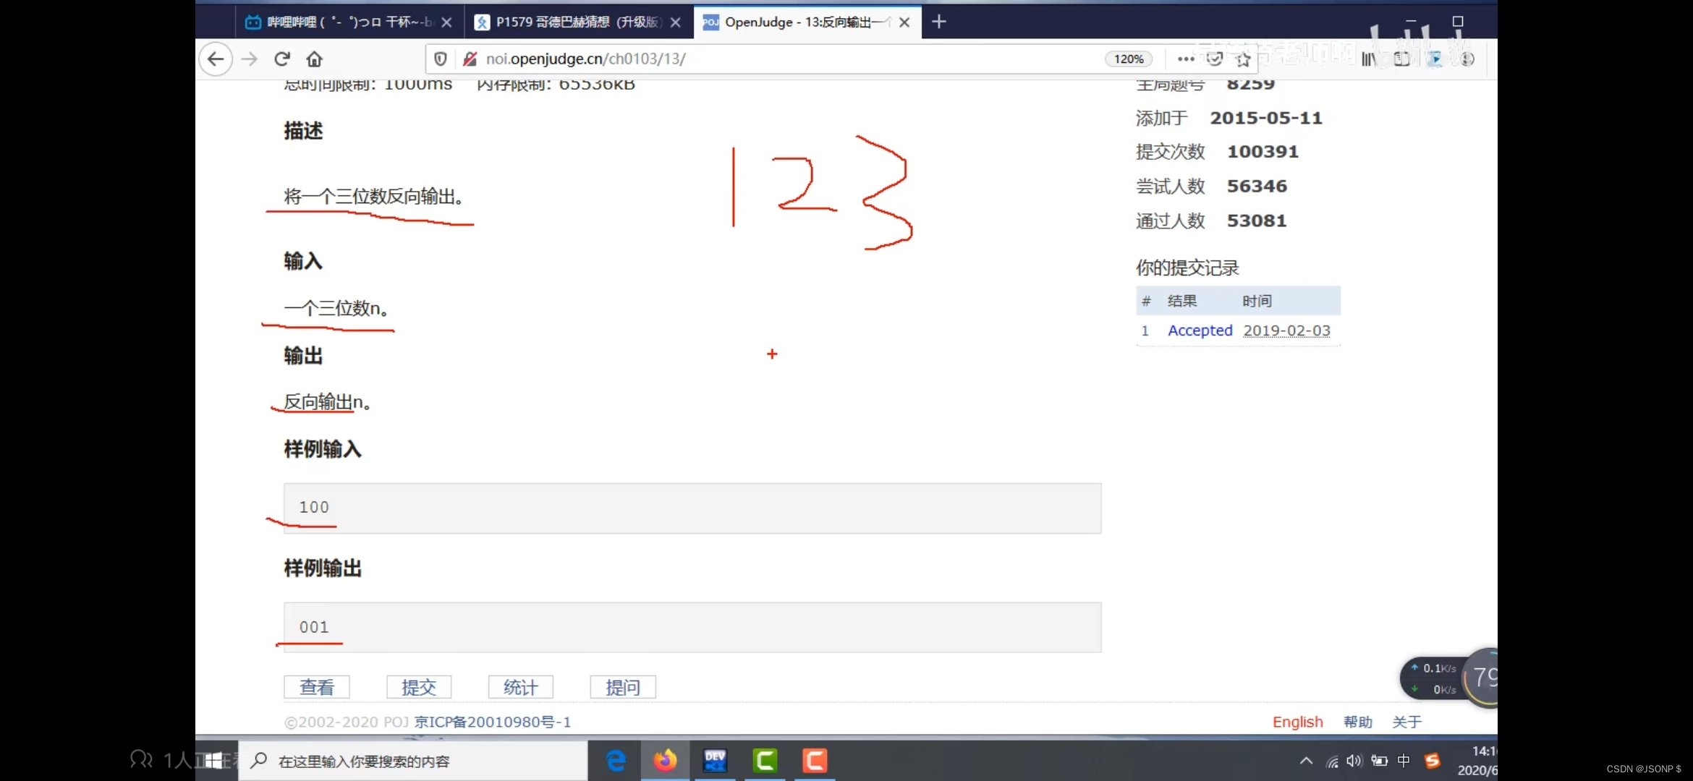Open the page actions three-dots menu
Screen dimensions: 1693x781
tap(1186, 59)
